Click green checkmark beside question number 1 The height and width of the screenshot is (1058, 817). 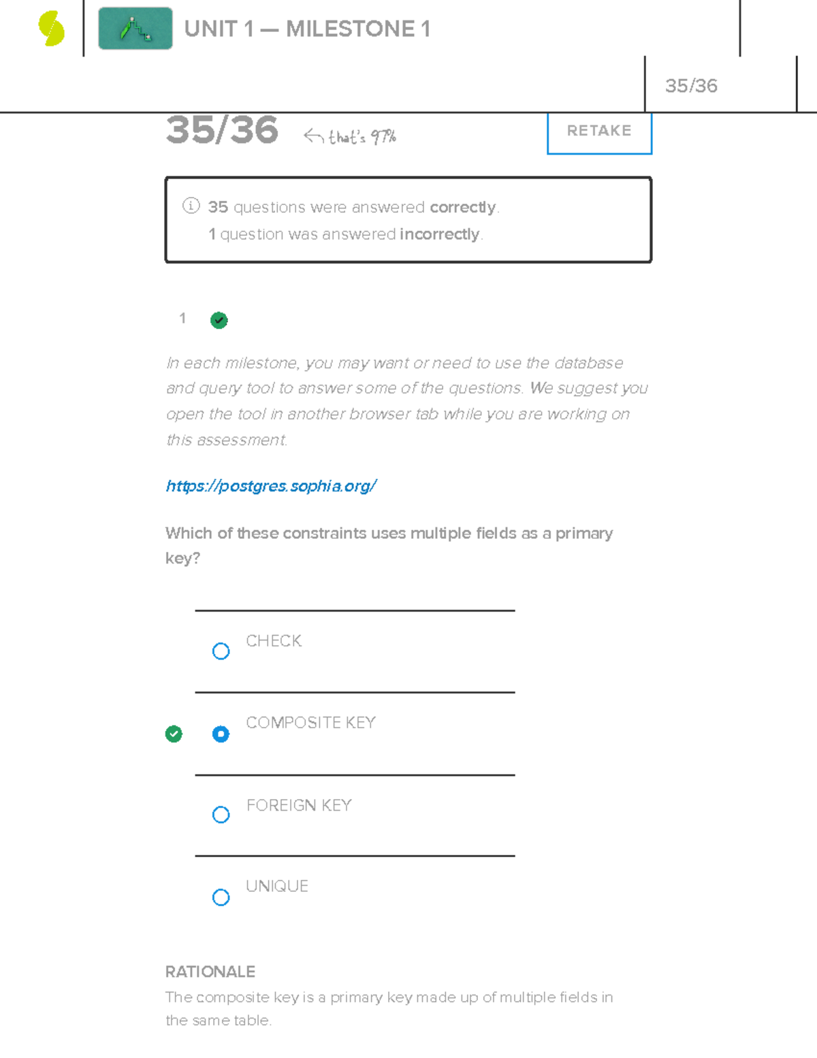pos(219,320)
